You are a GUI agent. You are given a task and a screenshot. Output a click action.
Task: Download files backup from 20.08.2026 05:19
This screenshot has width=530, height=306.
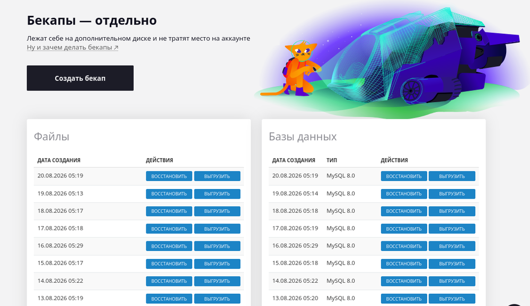click(x=217, y=176)
